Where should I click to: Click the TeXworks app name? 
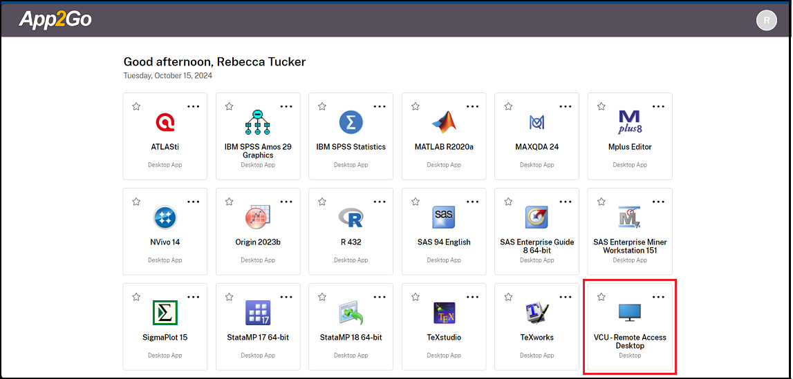tap(537, 337)
